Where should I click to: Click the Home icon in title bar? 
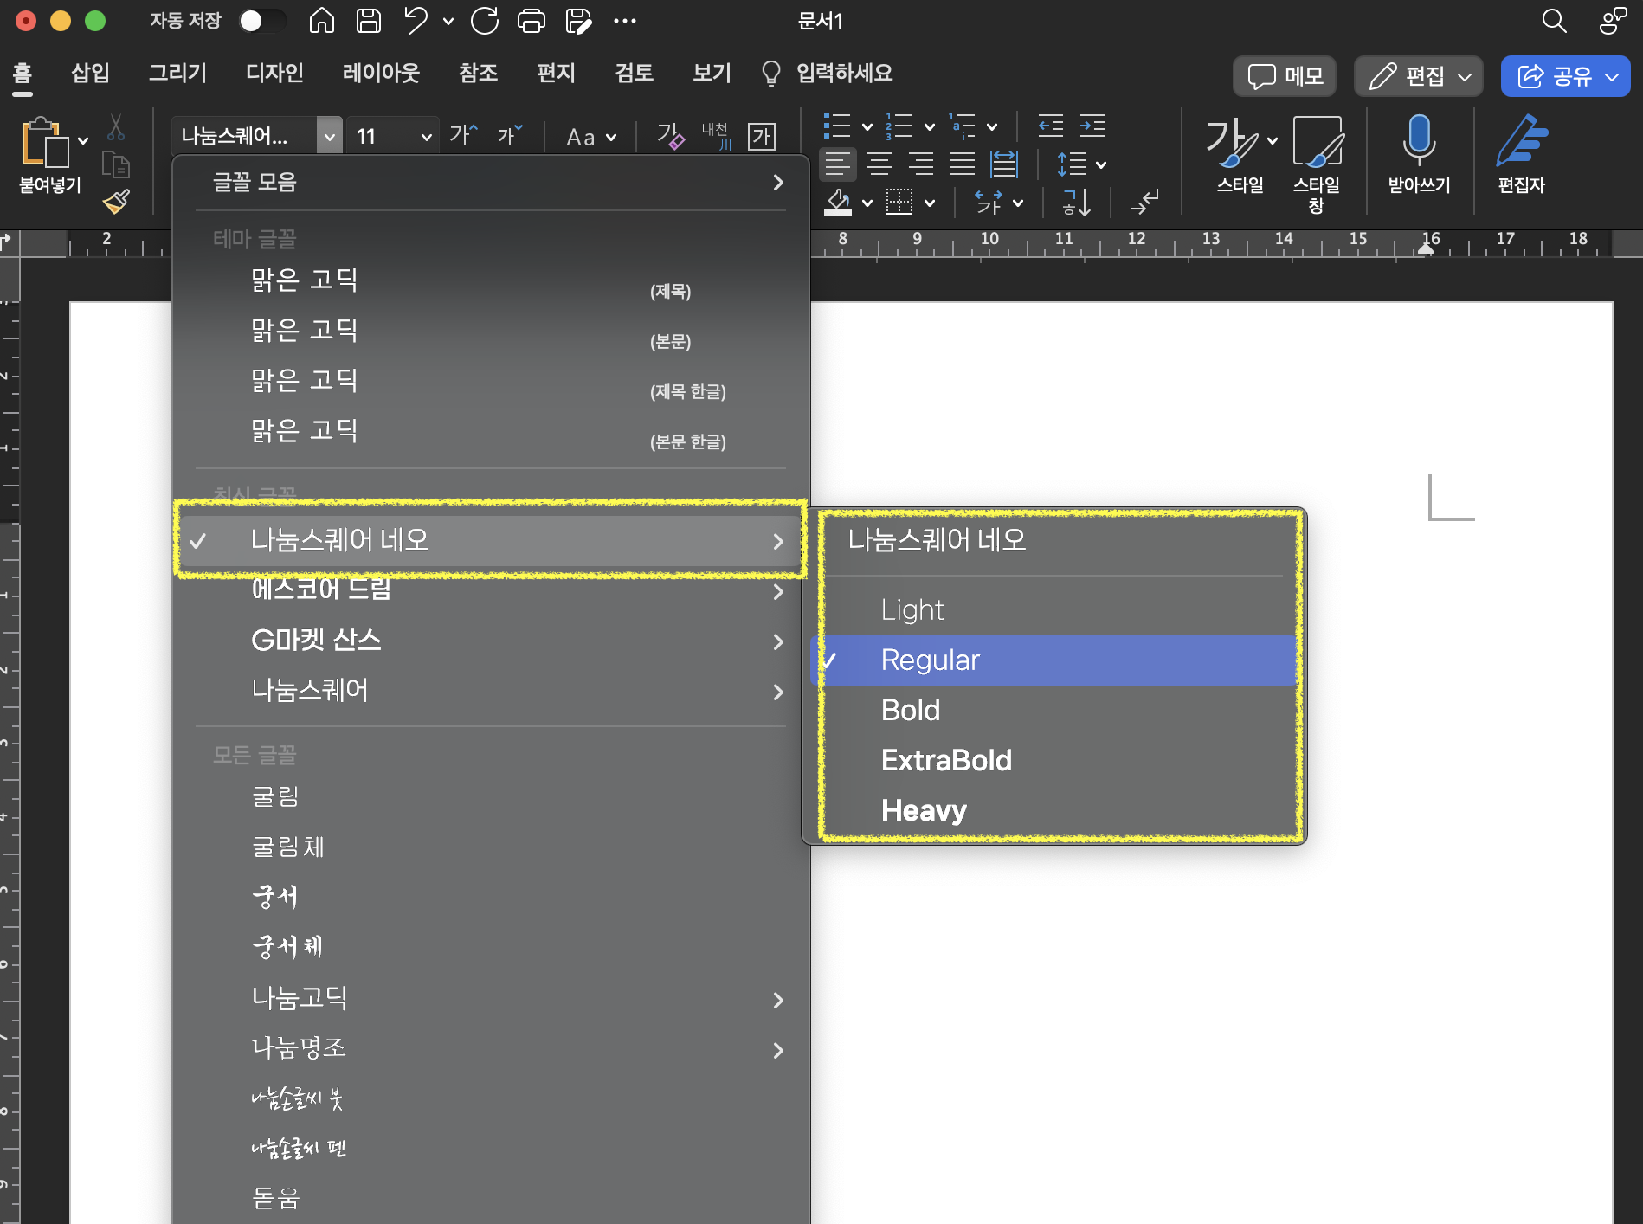[322, 20]
